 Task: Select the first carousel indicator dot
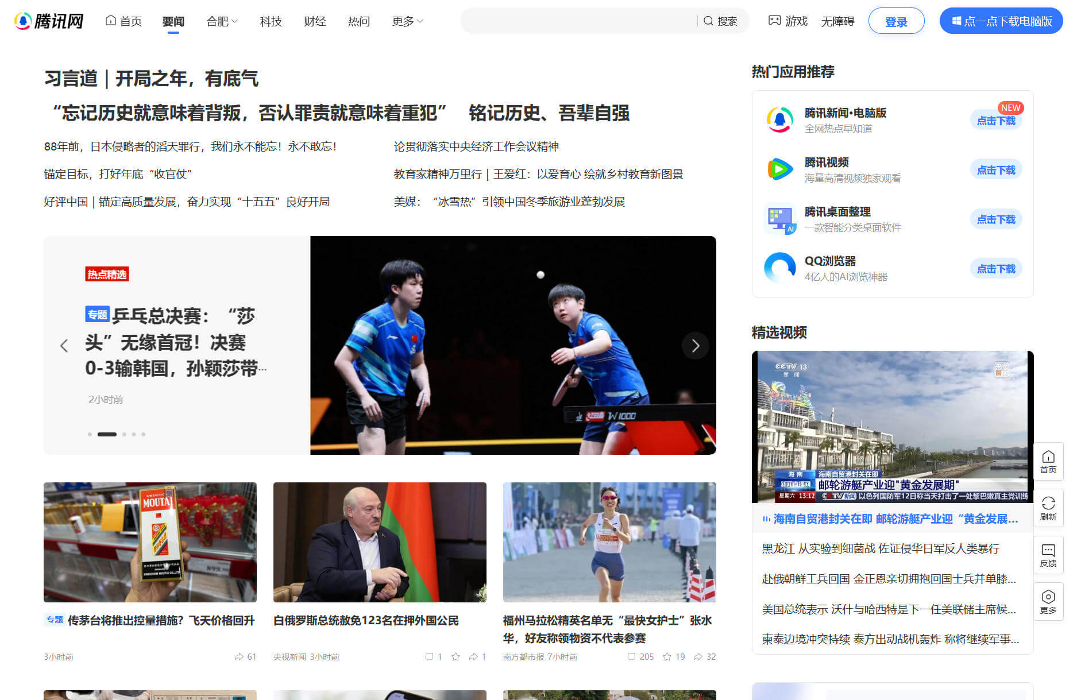click(90, 434)
